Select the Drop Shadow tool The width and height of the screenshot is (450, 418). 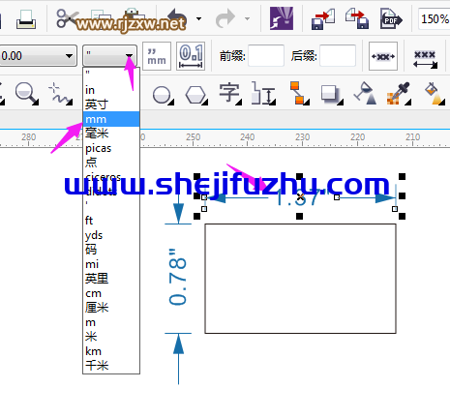pos(331,95)
